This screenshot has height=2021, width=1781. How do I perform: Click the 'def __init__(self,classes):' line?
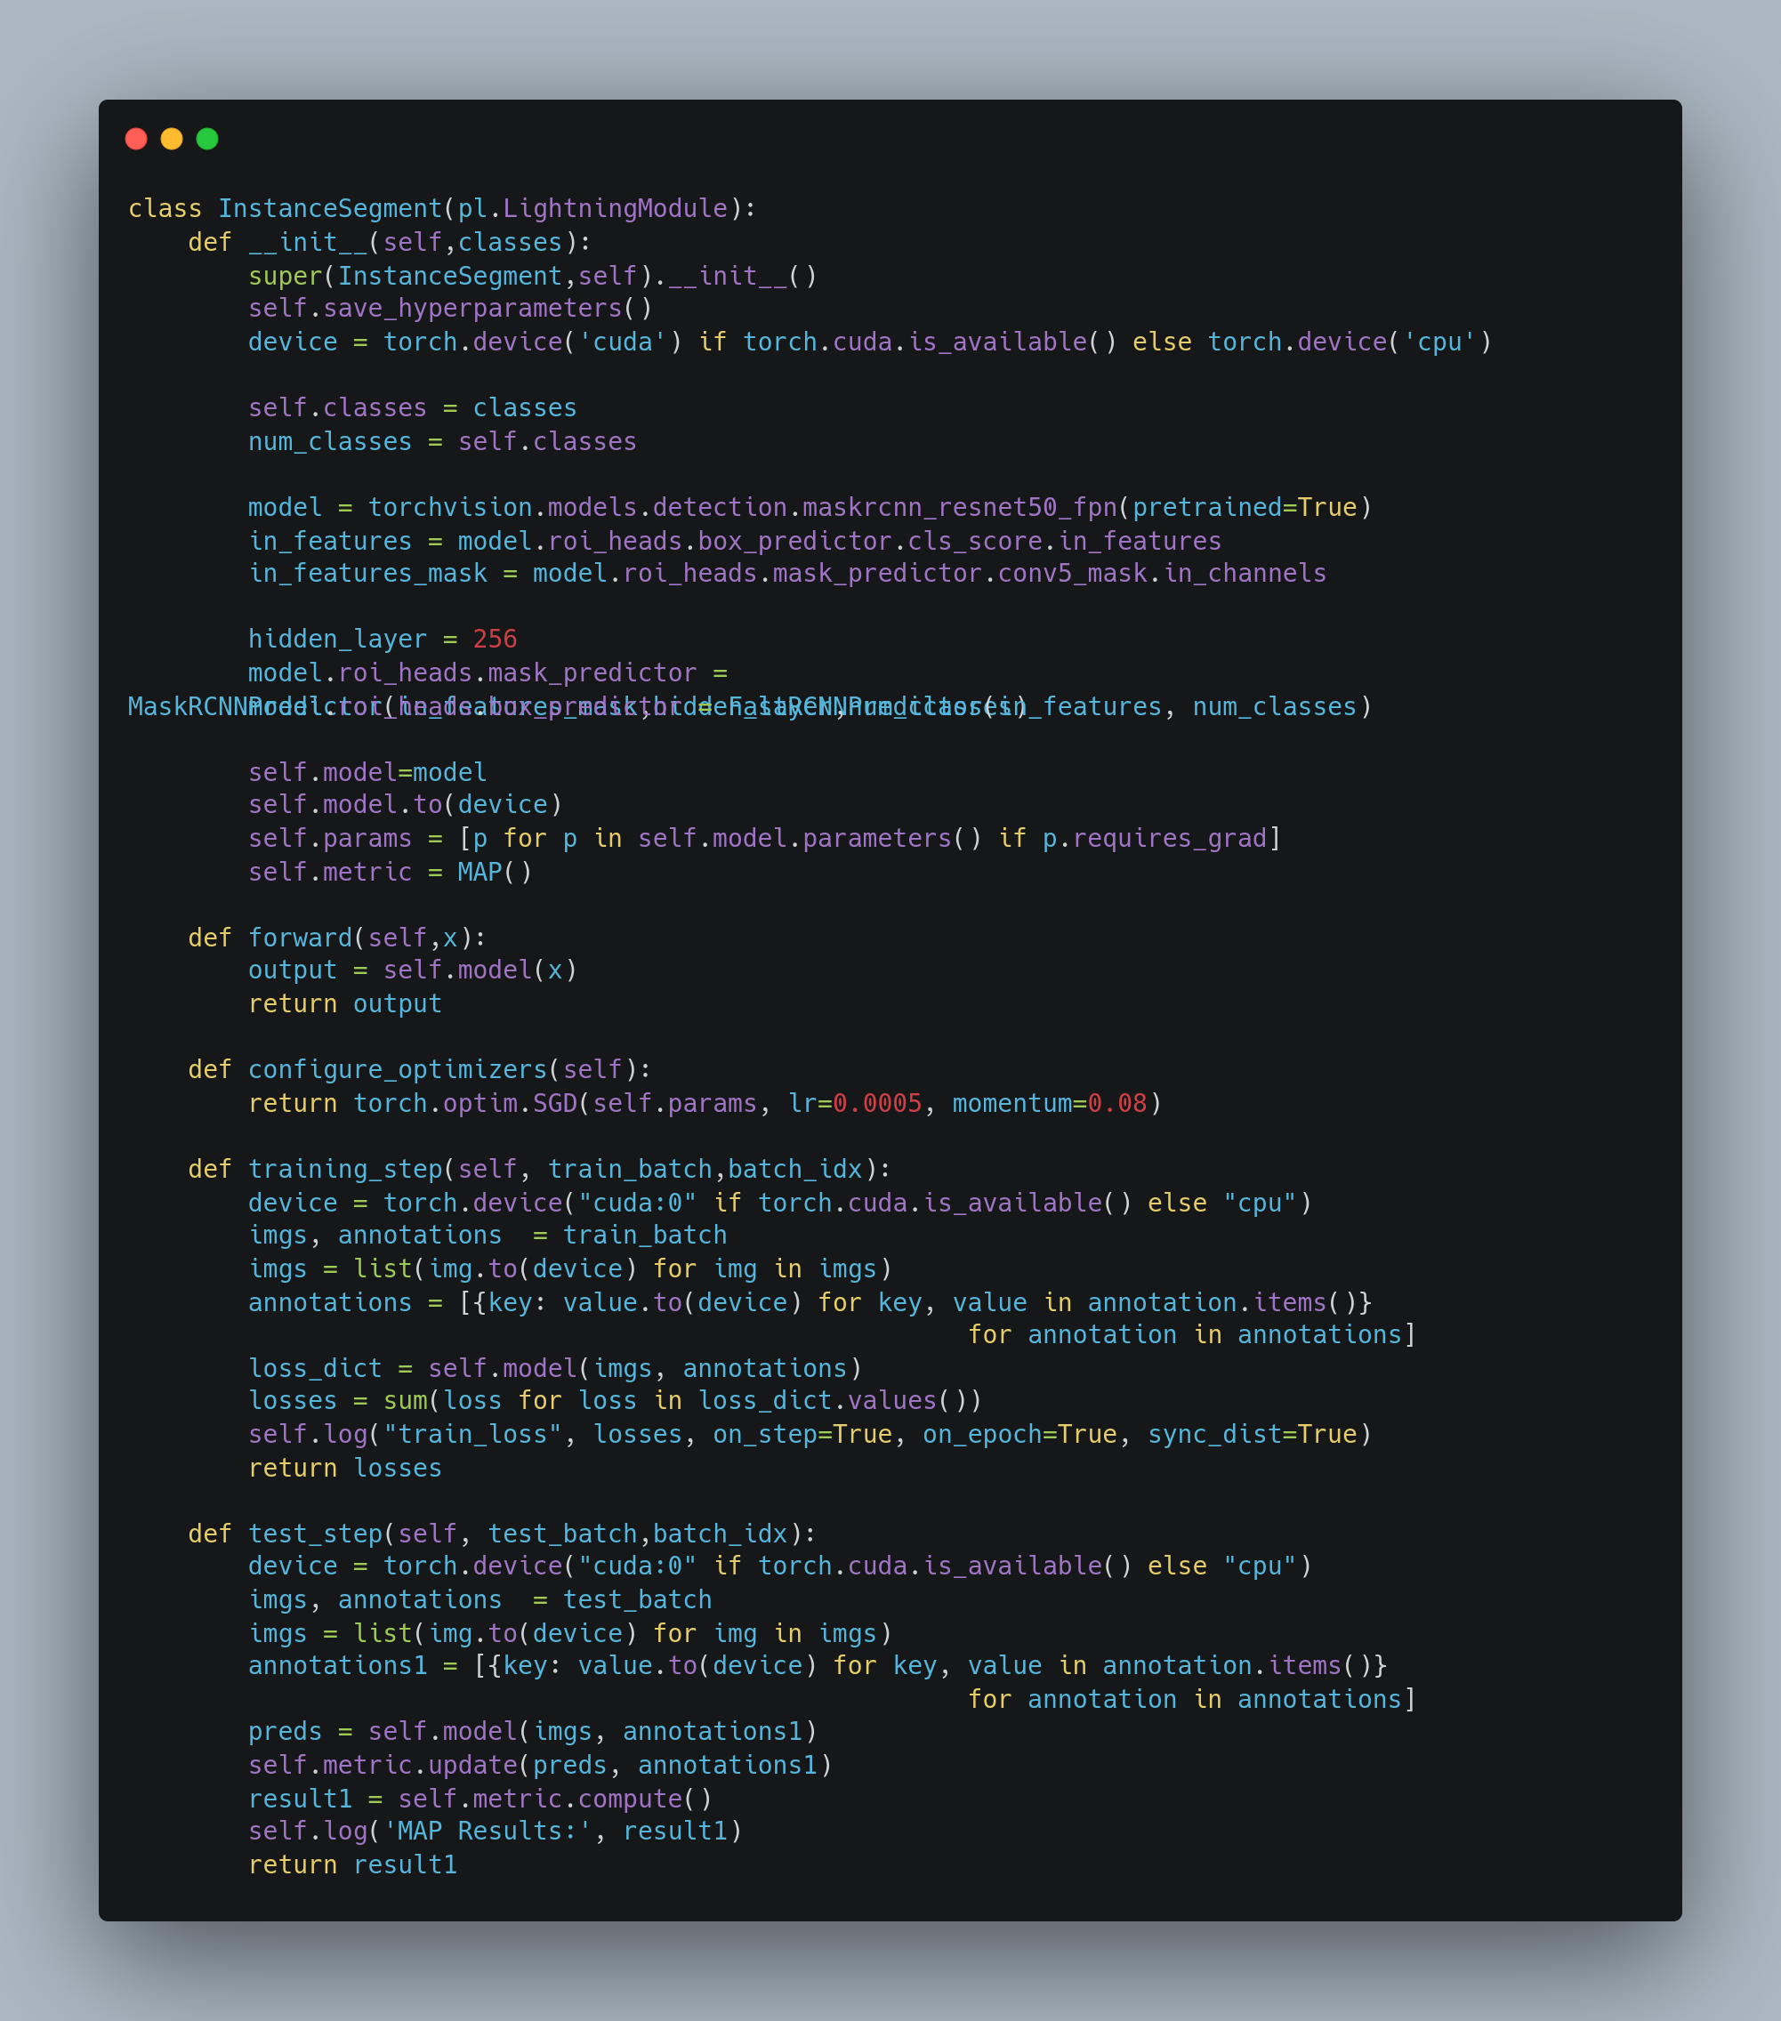[390, 242]
